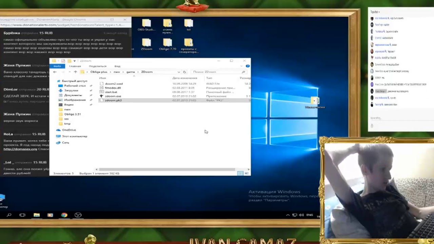
Task: Navigate to 'new' breadcrumb segment
Action: pyautogui.click(x=117, y=72)
